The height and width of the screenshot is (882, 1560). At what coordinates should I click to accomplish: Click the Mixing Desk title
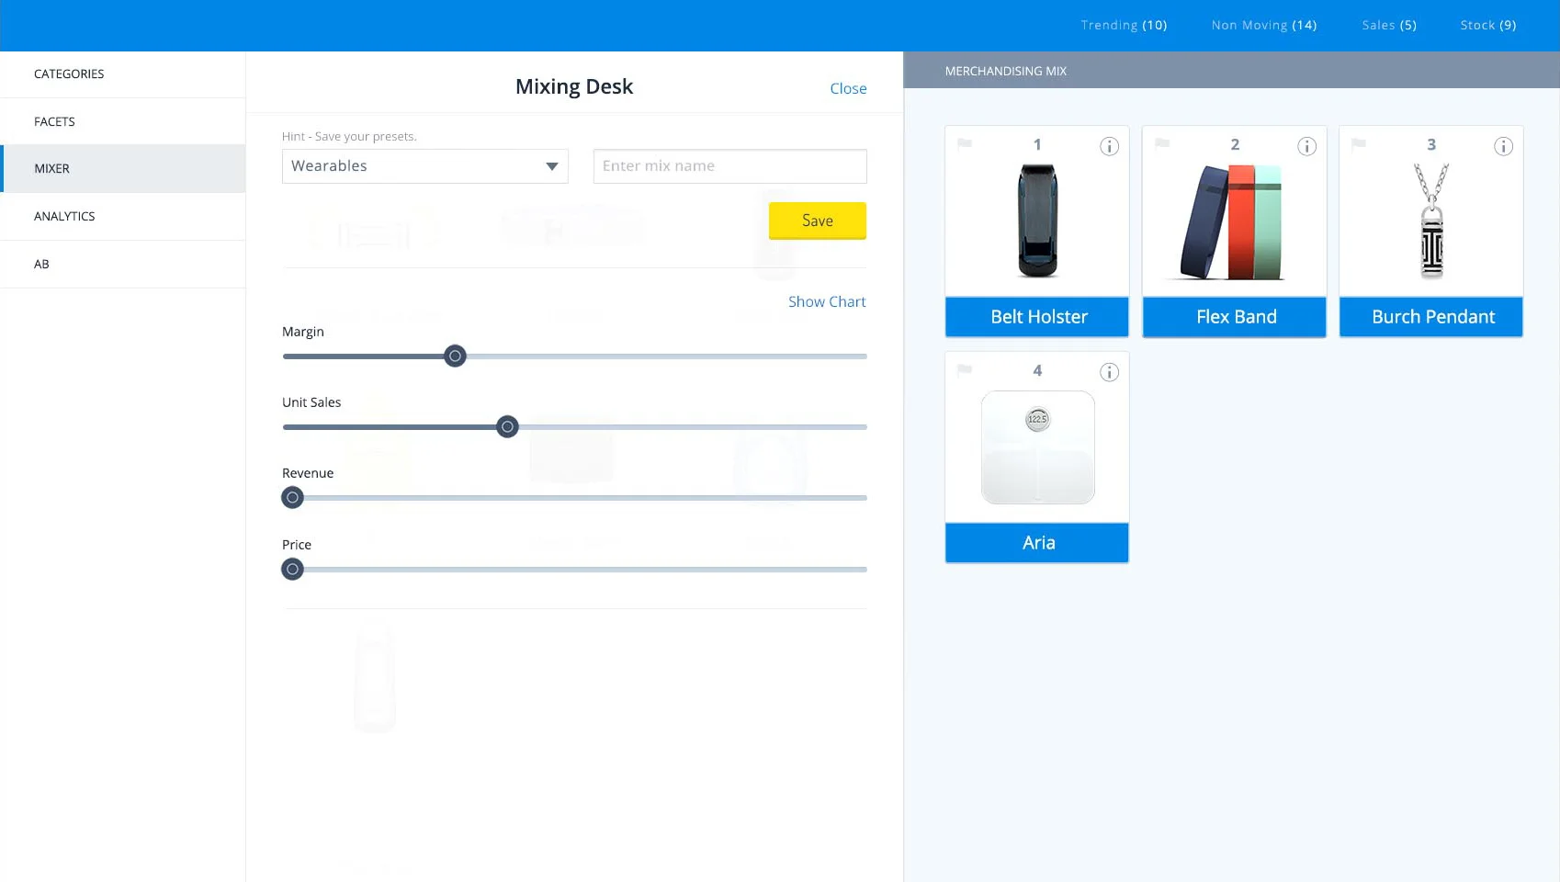click(x=574, y=86)
